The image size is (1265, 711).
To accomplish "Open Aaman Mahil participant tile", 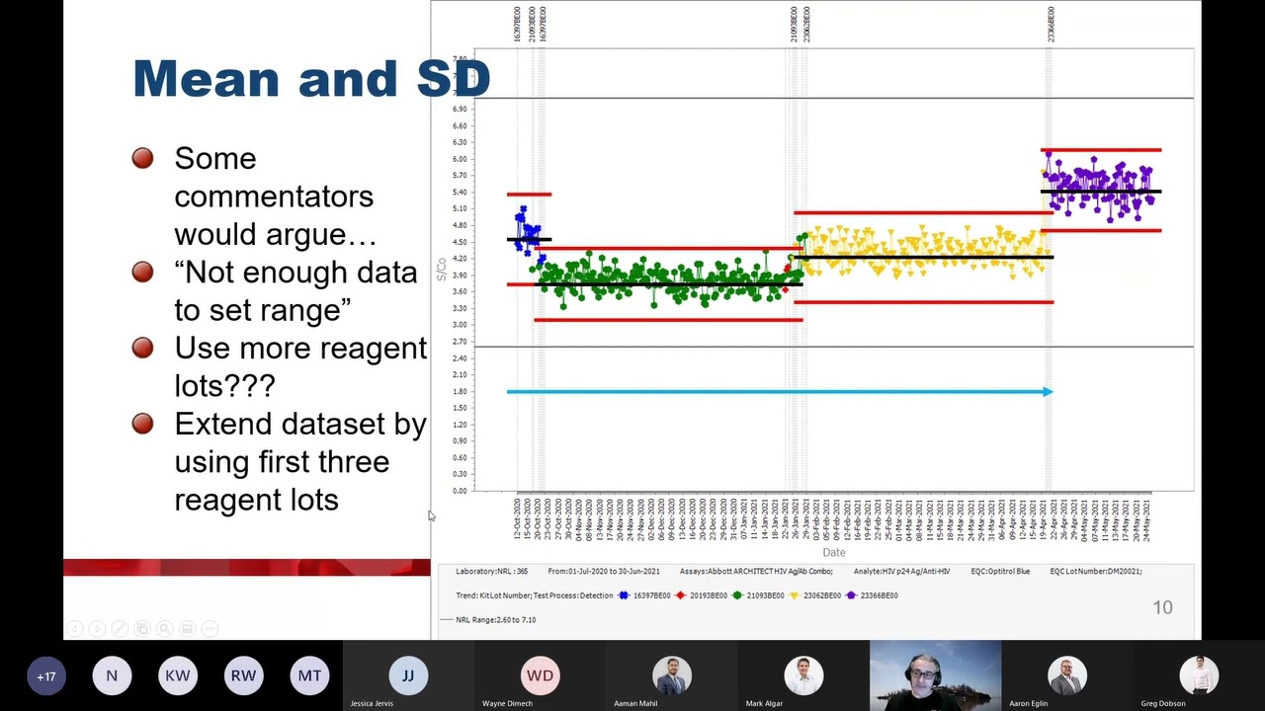I will 672,675.
